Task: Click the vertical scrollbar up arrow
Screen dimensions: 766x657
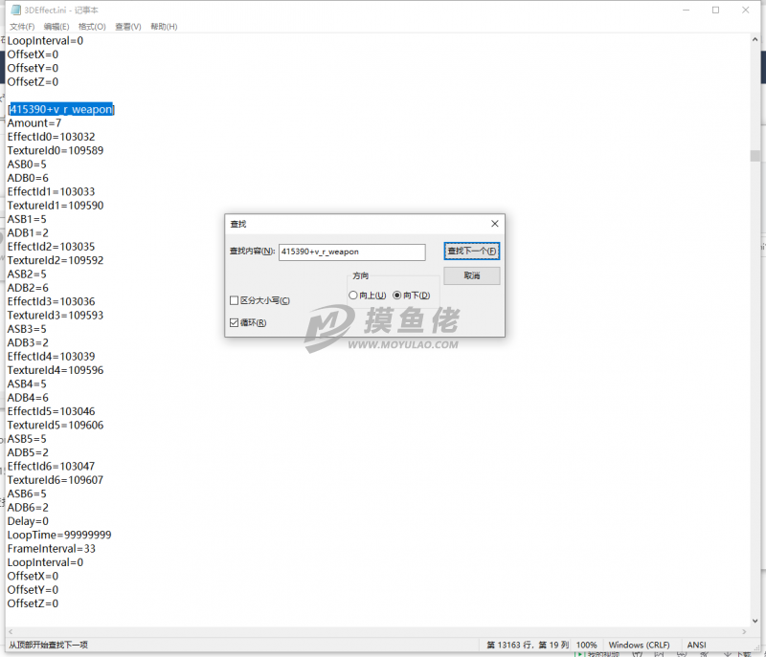Action: click(755, 40)
